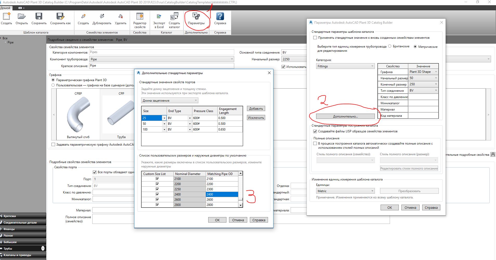Click the Дополнительно... button
496x260 pixels.
point(345,116)
